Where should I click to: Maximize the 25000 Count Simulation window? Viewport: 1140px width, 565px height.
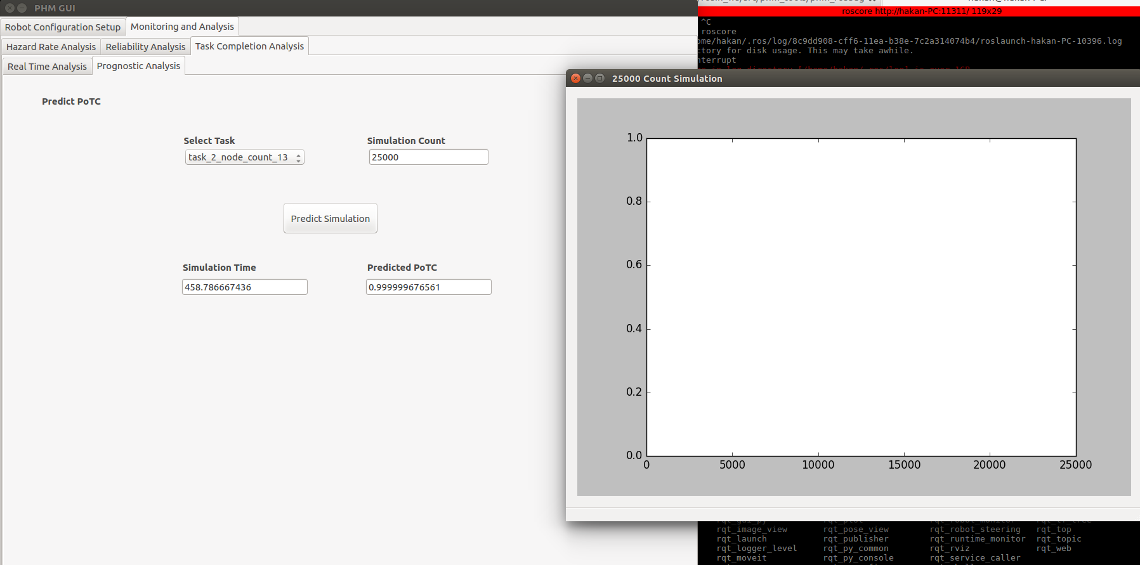[599, 79]
